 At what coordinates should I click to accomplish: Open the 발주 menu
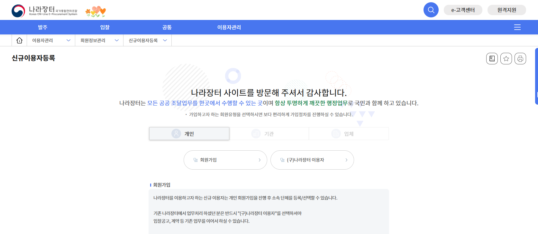point(42,27)
